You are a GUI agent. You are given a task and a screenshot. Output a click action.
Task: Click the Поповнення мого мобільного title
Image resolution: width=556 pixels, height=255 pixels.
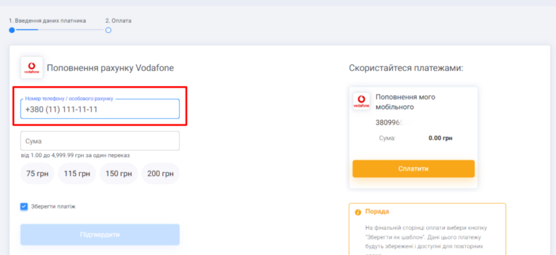pos(405,102)
